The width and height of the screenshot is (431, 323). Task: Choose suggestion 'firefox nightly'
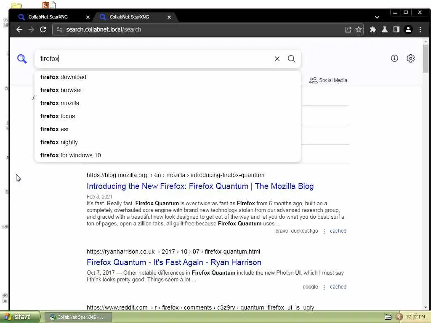[x=168, y=142]
